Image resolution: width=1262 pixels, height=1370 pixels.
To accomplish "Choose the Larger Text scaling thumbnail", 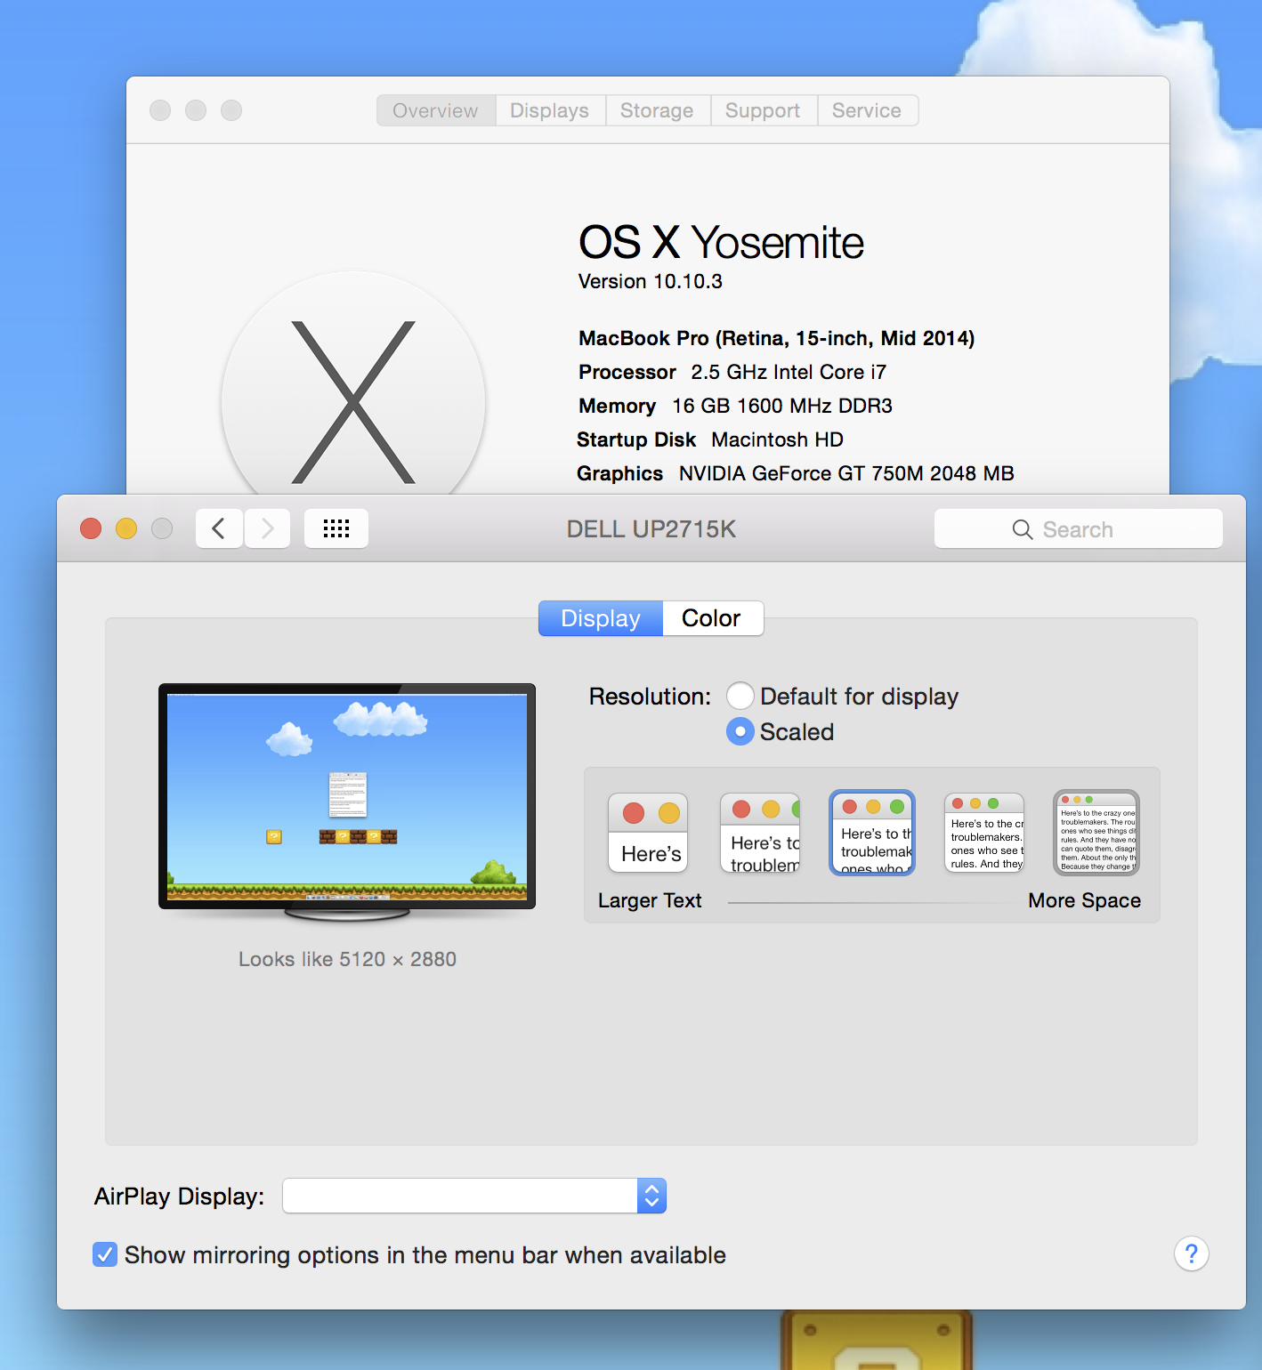I will [x=648, y=833].
